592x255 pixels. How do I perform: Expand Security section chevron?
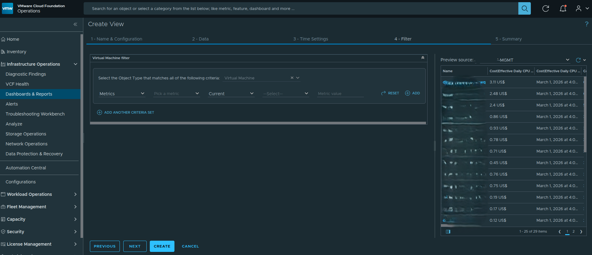click(75, 232)
